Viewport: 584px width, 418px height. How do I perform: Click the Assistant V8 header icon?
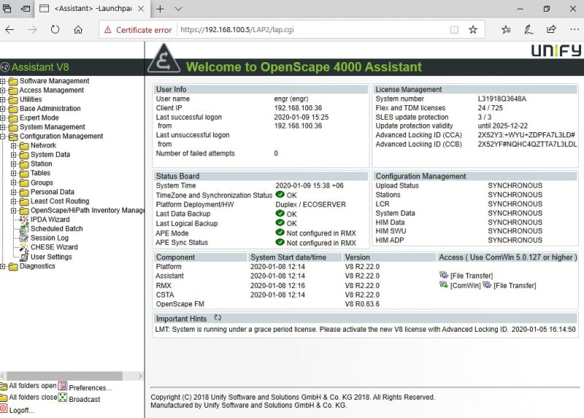coord(5,67)
